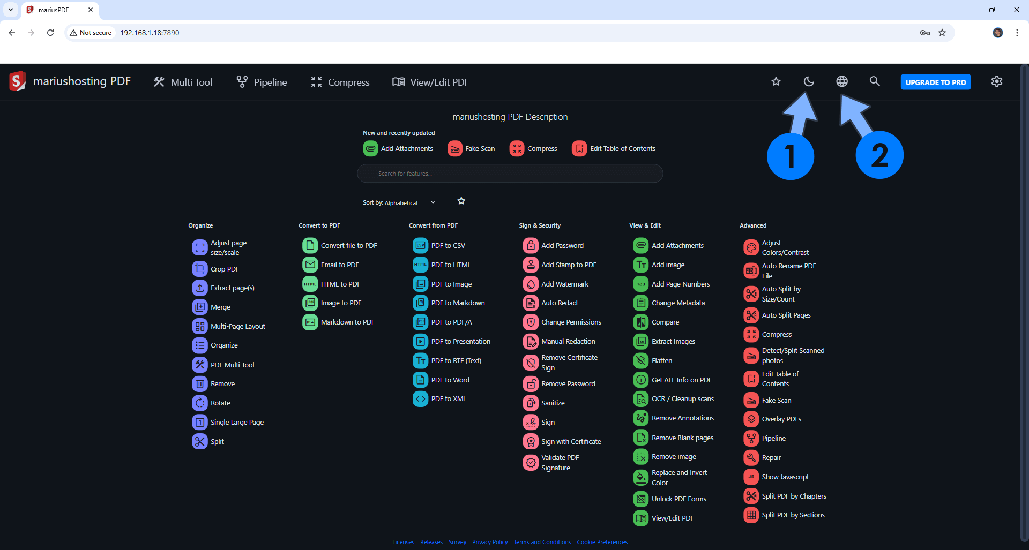
Task: Click the mariushosting PDF logo
Action: coord(70,81)
